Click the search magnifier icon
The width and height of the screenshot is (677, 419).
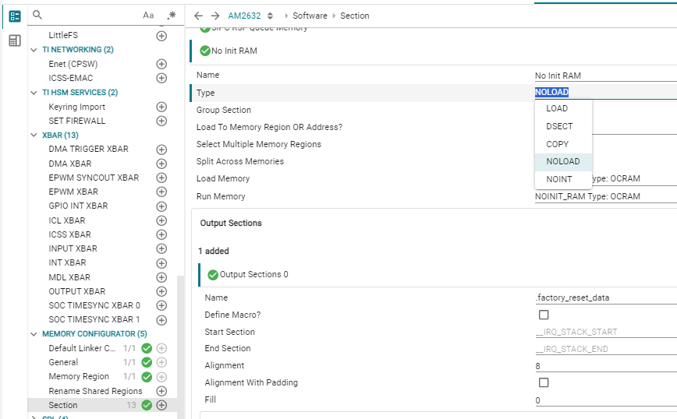[x=37, y=15]
